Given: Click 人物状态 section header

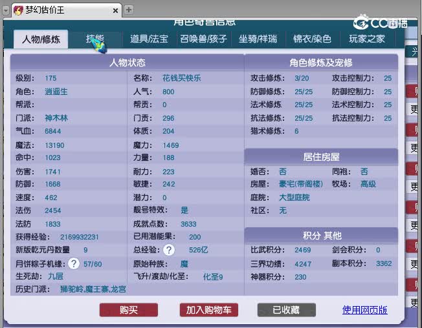Looking at the screenshot, I should coord(128,63).
